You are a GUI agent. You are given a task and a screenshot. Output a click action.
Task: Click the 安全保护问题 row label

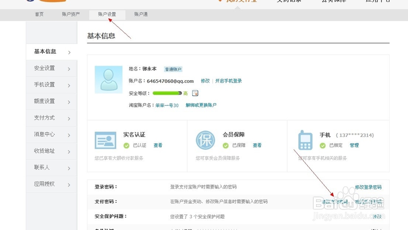tap(111, 216)
